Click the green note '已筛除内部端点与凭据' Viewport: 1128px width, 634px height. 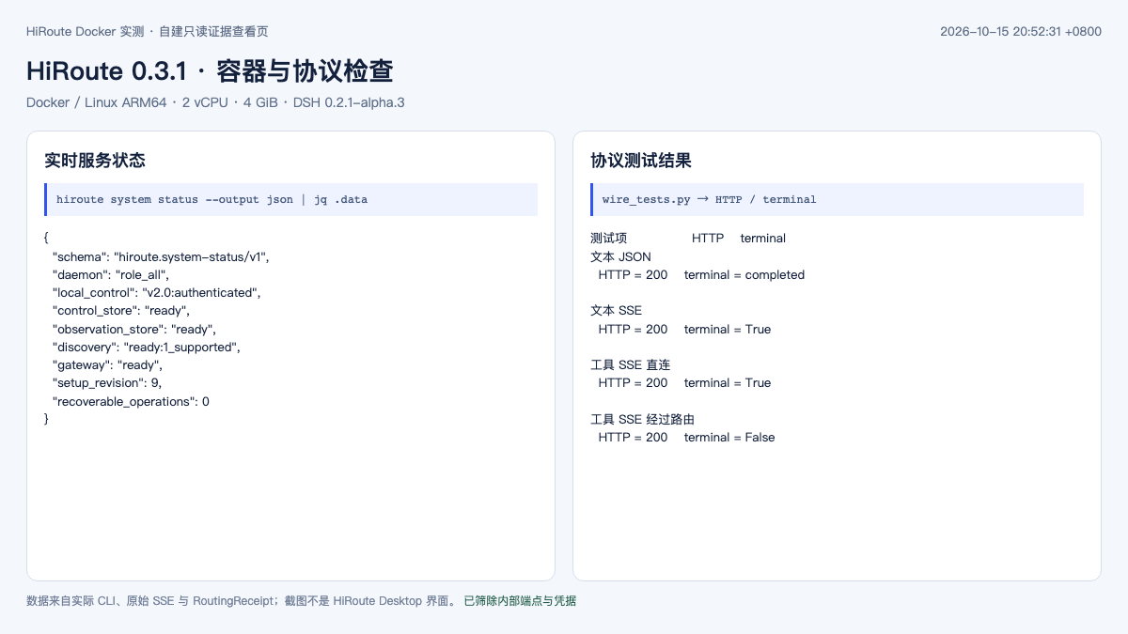520,601
